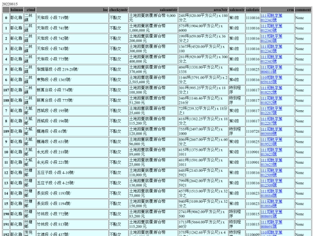Select area cell starting '72坪(239.32平方公尺)'
This screenshot has width=314, height=236.
pos(204,111)
